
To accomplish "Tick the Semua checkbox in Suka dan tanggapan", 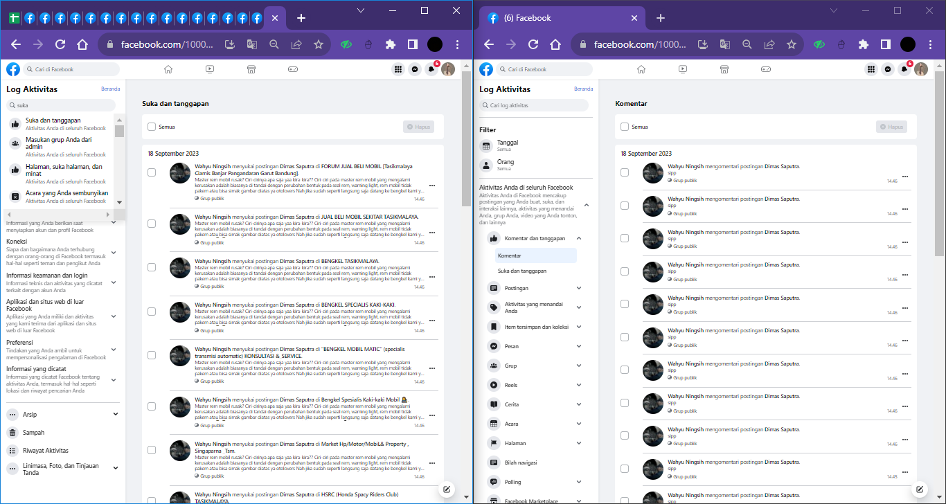I will point(152,127).
